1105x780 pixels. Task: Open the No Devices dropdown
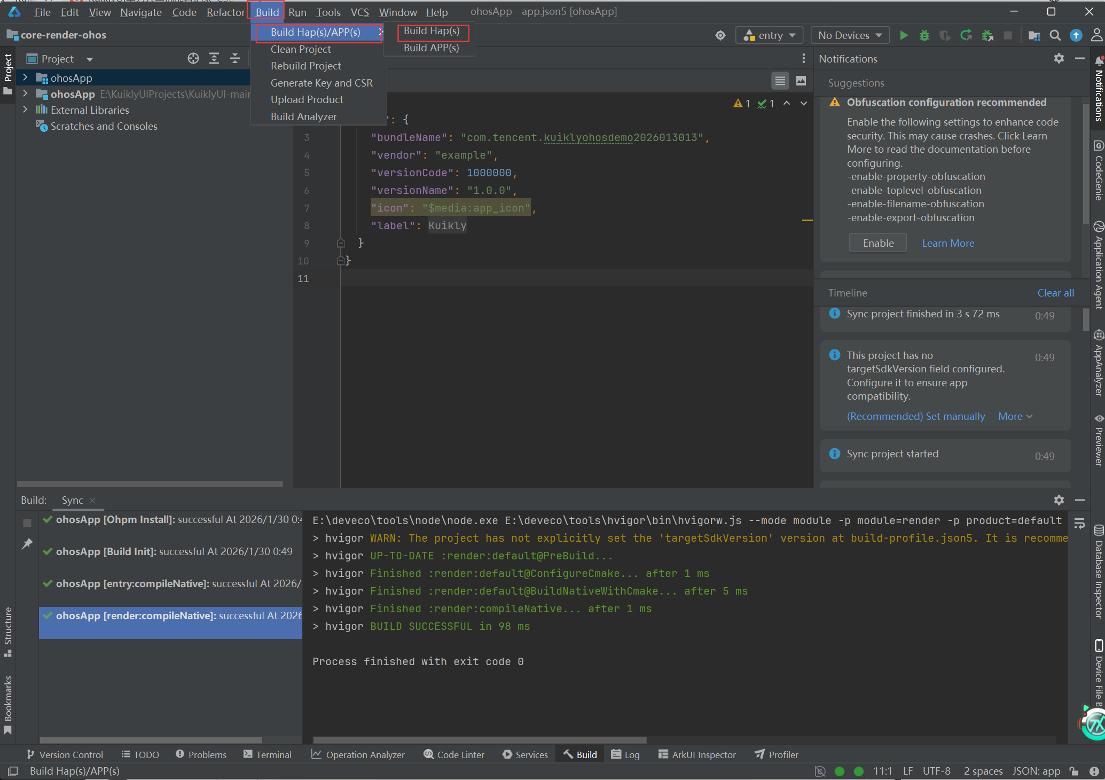(850, 35)
